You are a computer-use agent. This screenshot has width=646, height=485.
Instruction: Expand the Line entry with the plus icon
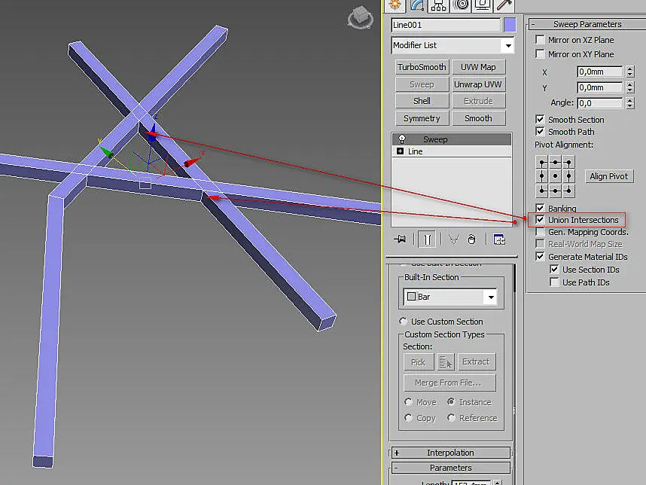[x=400, y=151]
